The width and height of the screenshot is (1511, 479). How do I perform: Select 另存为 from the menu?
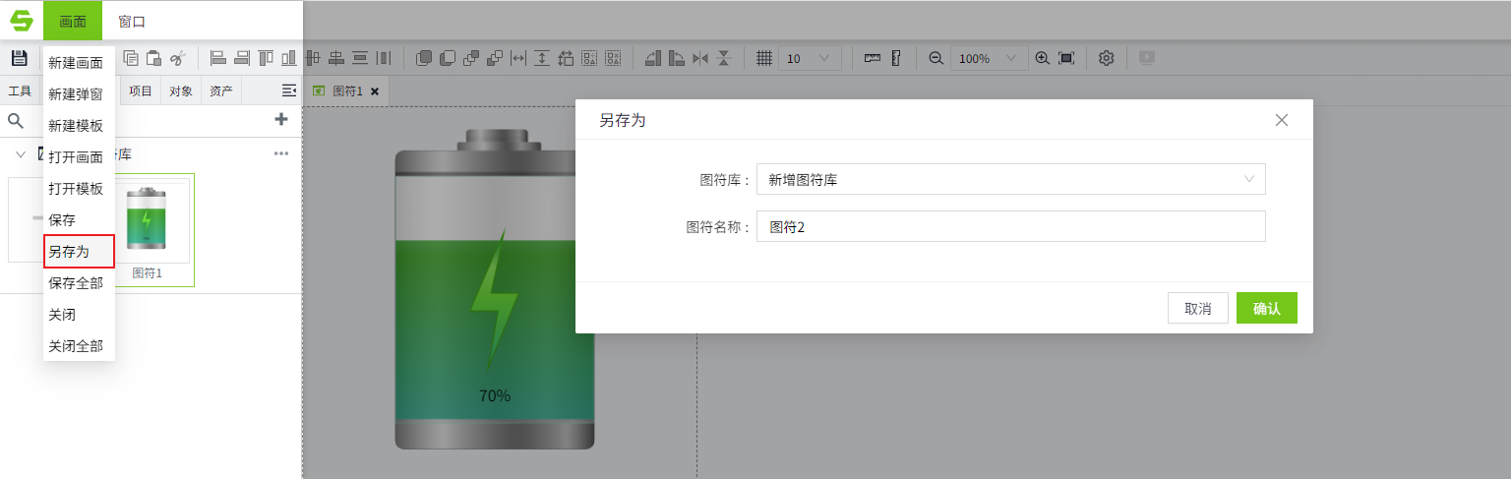79,252
